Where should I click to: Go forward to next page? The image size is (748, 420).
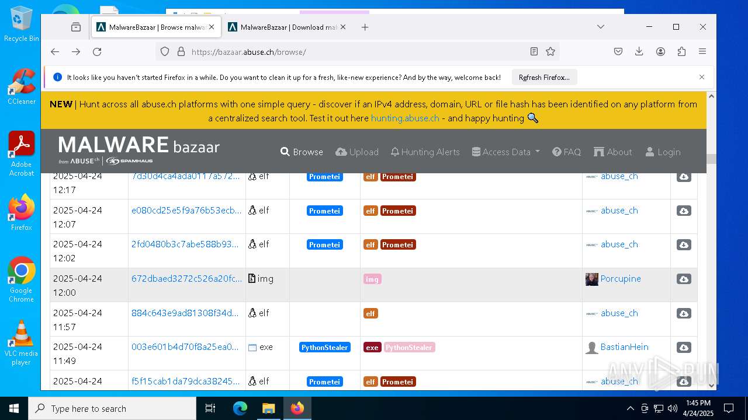point(76,51)
